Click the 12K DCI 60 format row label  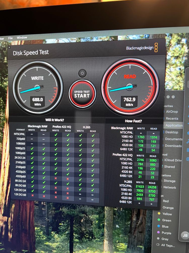20,195
